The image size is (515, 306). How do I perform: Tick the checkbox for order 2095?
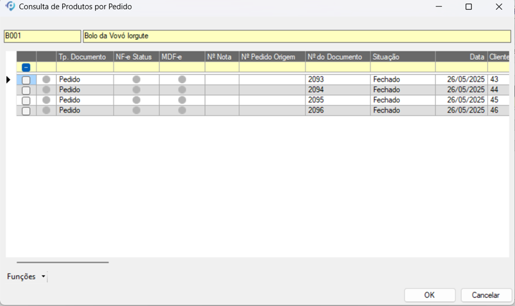tap(26, 101)
